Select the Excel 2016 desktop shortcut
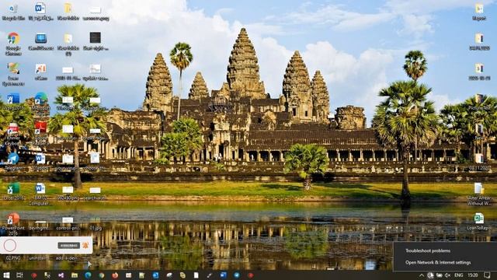The width and height of the screenshot is (497, 280). (x=13, y=191)
